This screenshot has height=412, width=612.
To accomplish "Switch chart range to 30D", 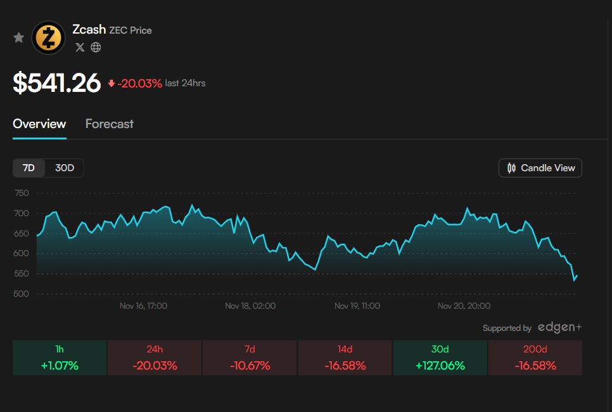I will [65, 168].
